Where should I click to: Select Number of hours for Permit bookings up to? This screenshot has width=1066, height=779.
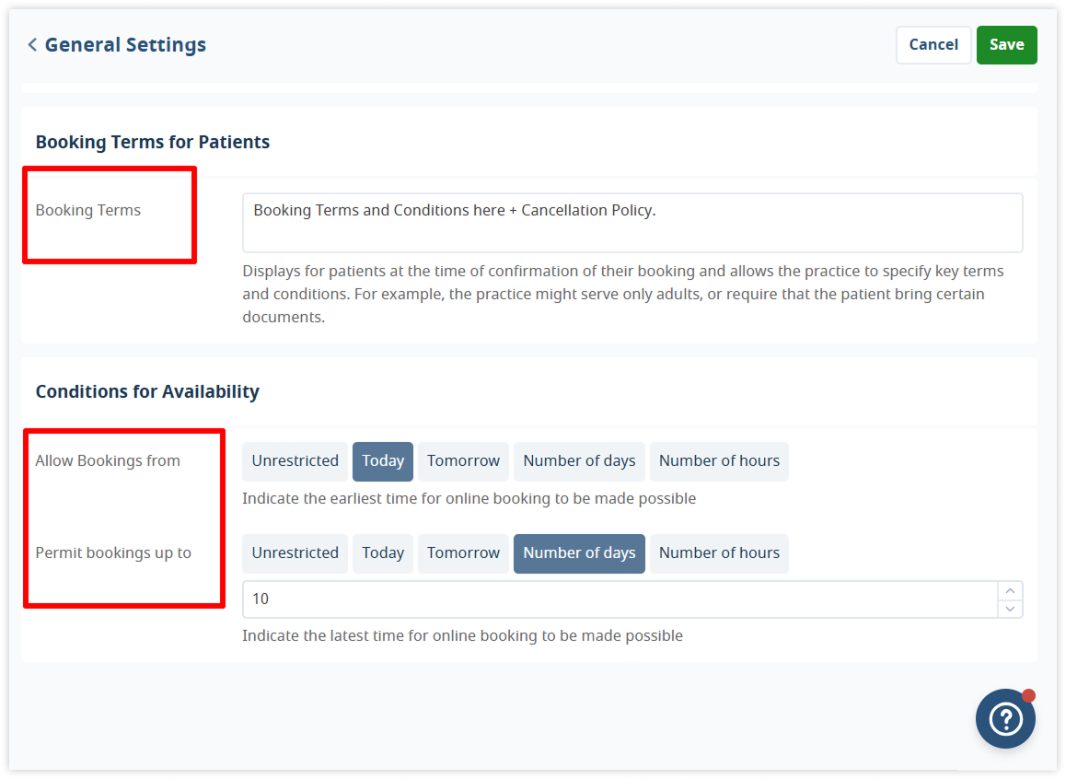point(719,553)
